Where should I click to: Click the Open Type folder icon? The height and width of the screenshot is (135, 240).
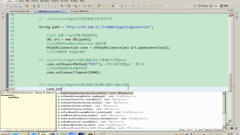tap(99, 6)
